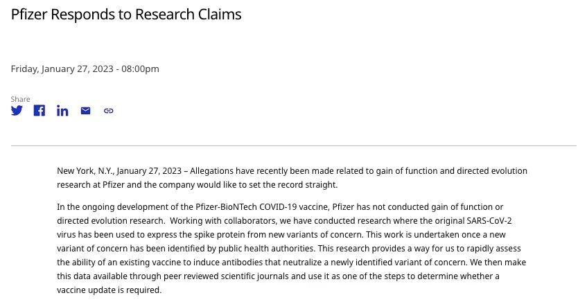This screenshot has width=587, height=302.
Task: Click the headline 'Pfizer Responds to Research Claims'
Action: [x=126, y=14]
